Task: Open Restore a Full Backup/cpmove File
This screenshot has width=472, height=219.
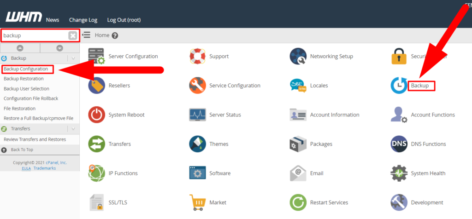Action: (39, 118)
